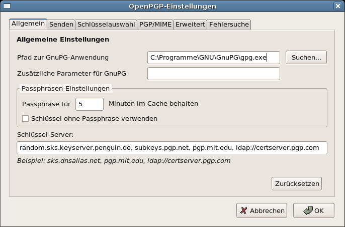This screenshot has height=227, width=345.
Task: Show the Fehlersuche tab
Action: click(x=229, y=25)
